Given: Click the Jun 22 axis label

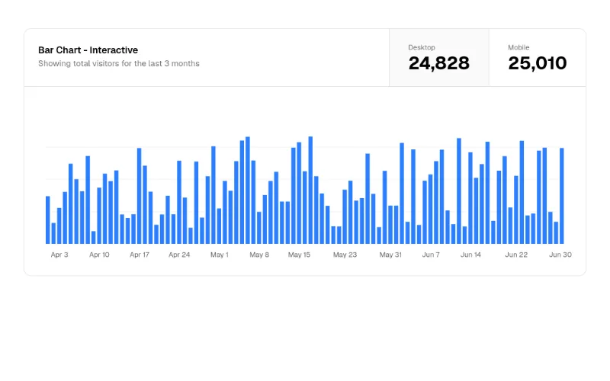Looking at the screenshot, I should coord(516,255).
